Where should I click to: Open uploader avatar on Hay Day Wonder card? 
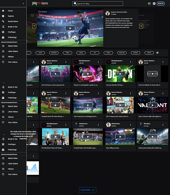[108, 62]
